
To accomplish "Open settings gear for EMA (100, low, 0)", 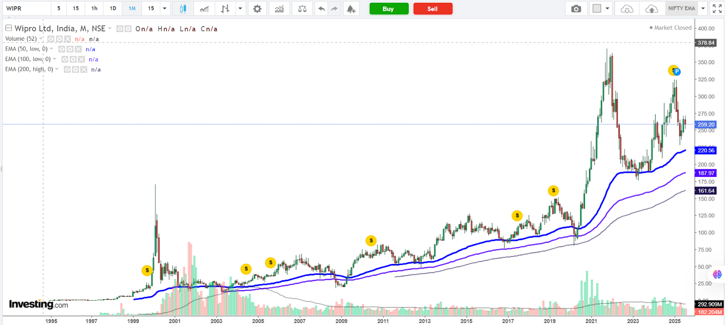I will tap(73, 59).
